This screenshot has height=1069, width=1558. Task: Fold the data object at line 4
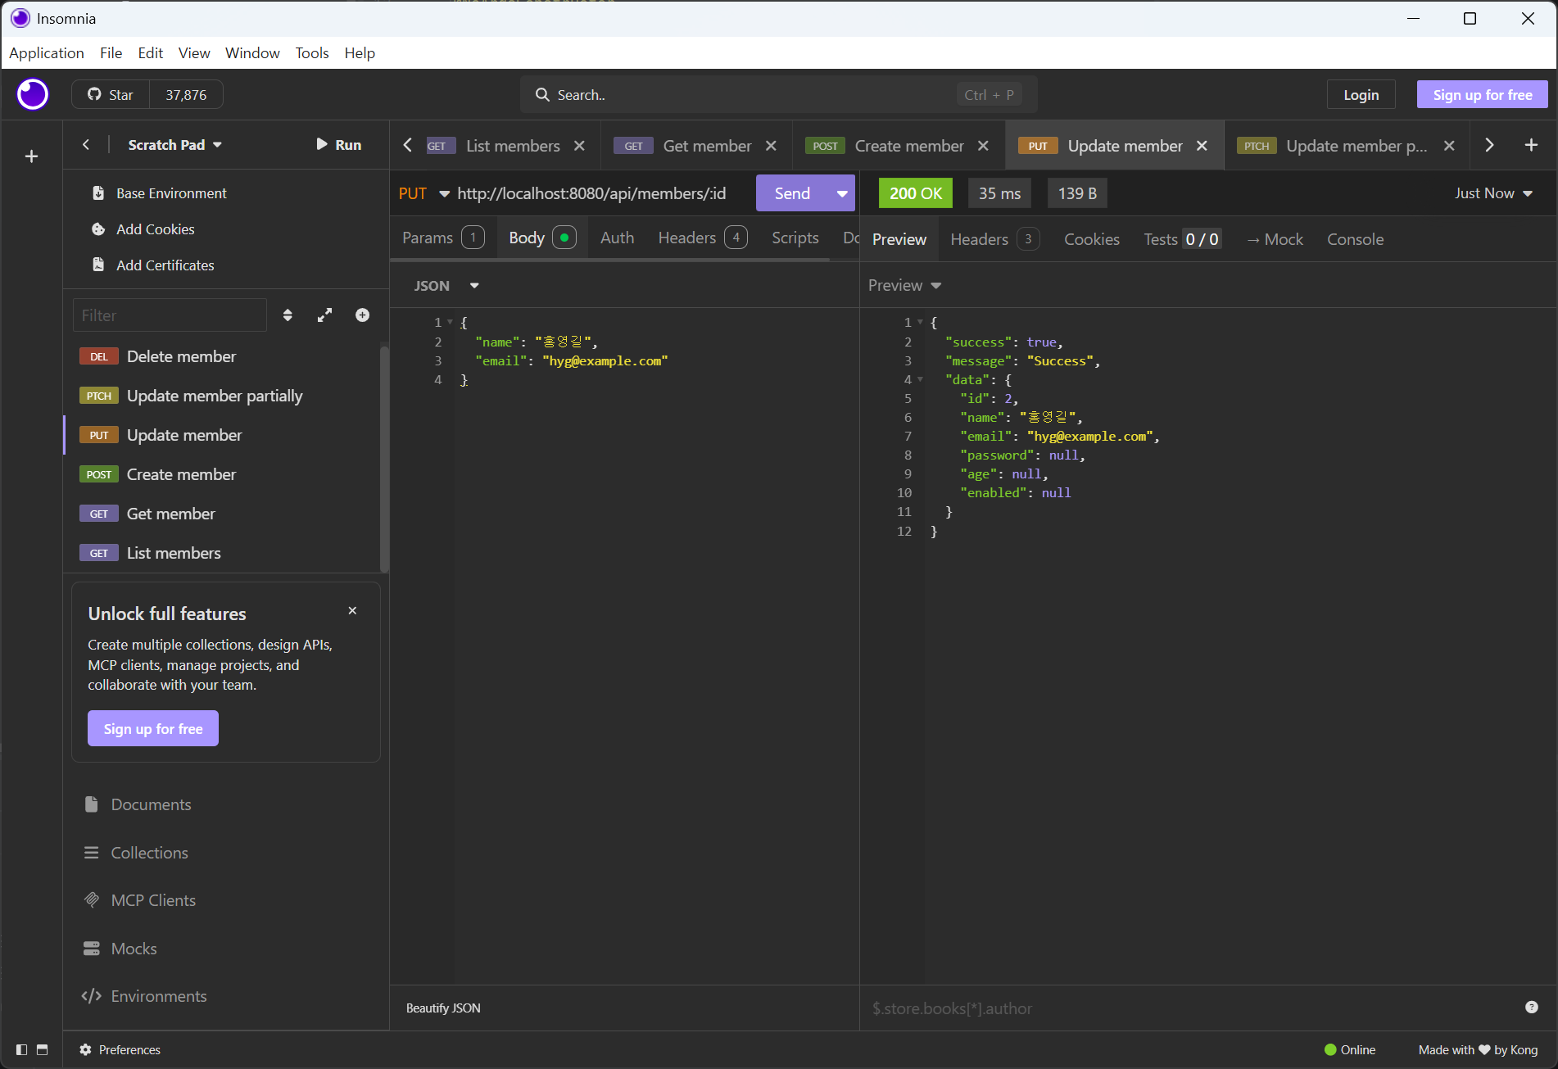tap(921, 380)
